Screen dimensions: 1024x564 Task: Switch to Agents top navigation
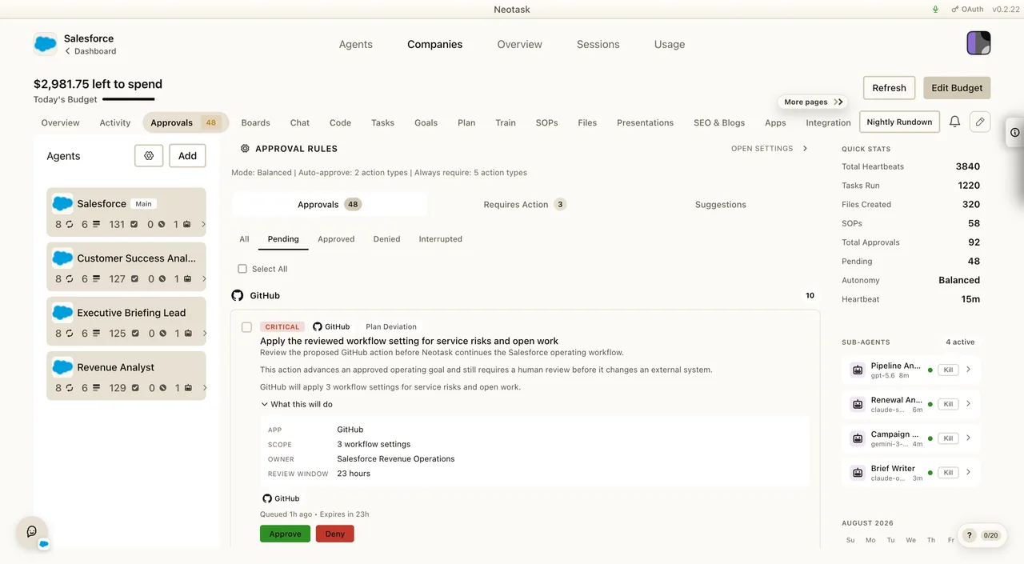pos(356,44)
